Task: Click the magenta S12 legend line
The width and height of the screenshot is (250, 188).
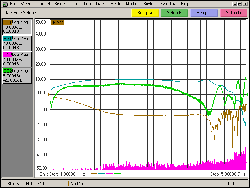Action: (x=110, y=174)
